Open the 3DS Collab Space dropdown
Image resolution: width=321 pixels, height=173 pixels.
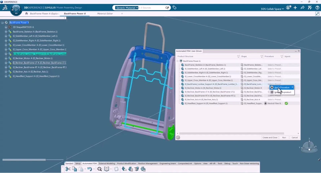tap(272, 9)
